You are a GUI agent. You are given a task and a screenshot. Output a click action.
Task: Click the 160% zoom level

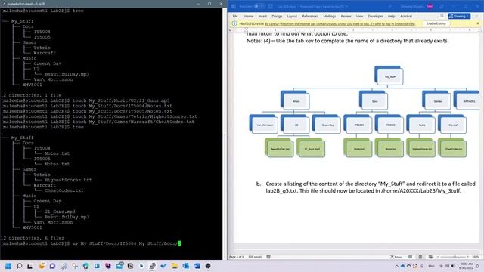476,257
